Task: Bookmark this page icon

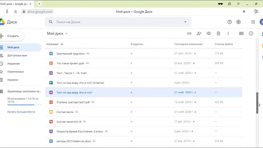Action: pos(244,12)
